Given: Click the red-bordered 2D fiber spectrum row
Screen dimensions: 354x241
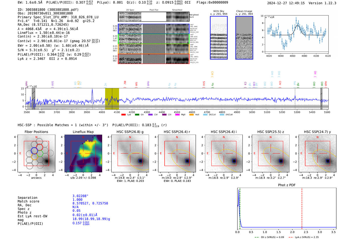Looking at the screenshot, I should 154,59.
